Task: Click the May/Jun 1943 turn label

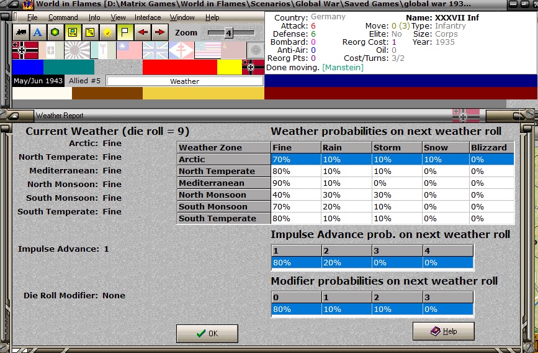Action: pyautogui.click(x=38, y=81)
